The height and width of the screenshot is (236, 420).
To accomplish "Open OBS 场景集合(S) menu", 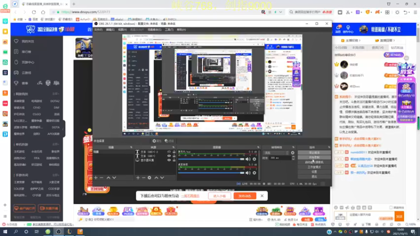I will 154,30.
